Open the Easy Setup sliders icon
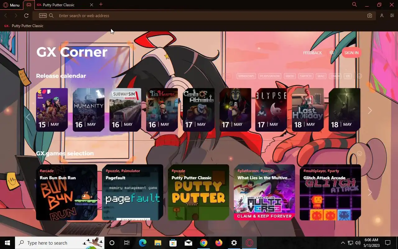The width and height of the screenshot is (398, 249). pyautogui.click(x=392, y=16)
